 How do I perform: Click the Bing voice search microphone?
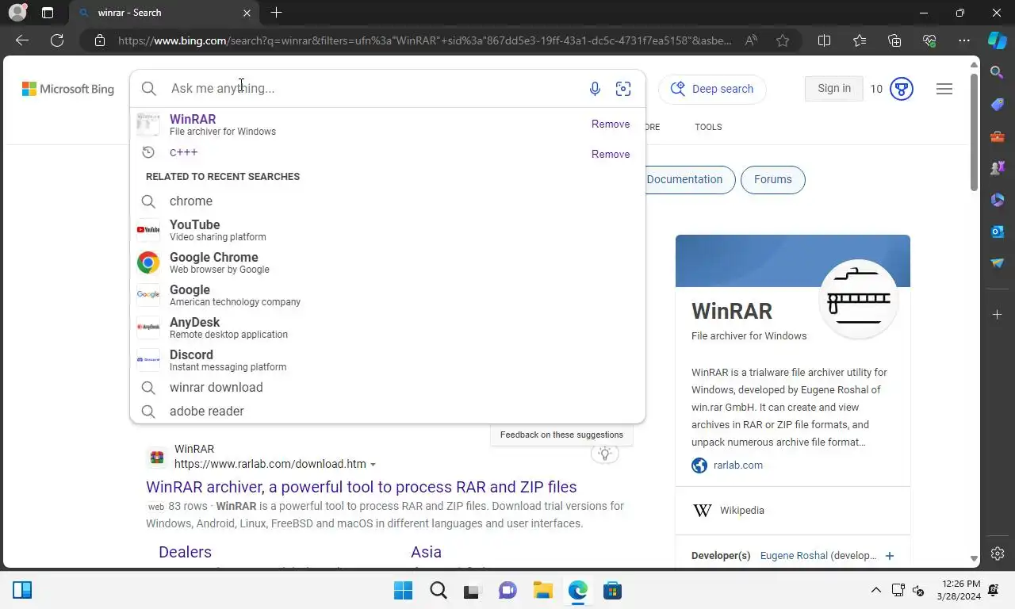click(595, 89)
